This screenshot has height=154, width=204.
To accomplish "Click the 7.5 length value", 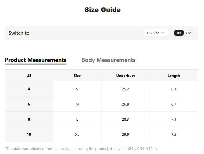I will pyautogui.click(x=174, y=134).
